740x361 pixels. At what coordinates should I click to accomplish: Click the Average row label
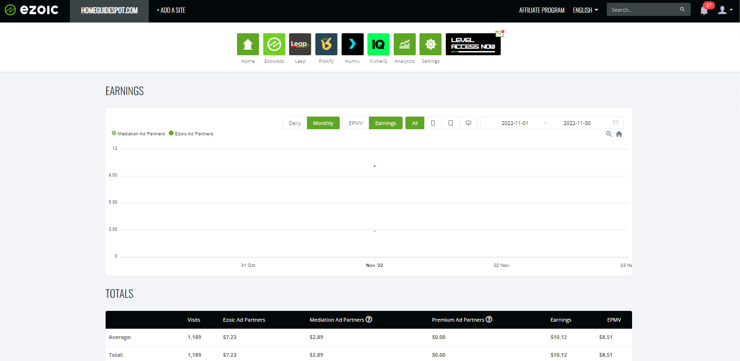(120, 337)
